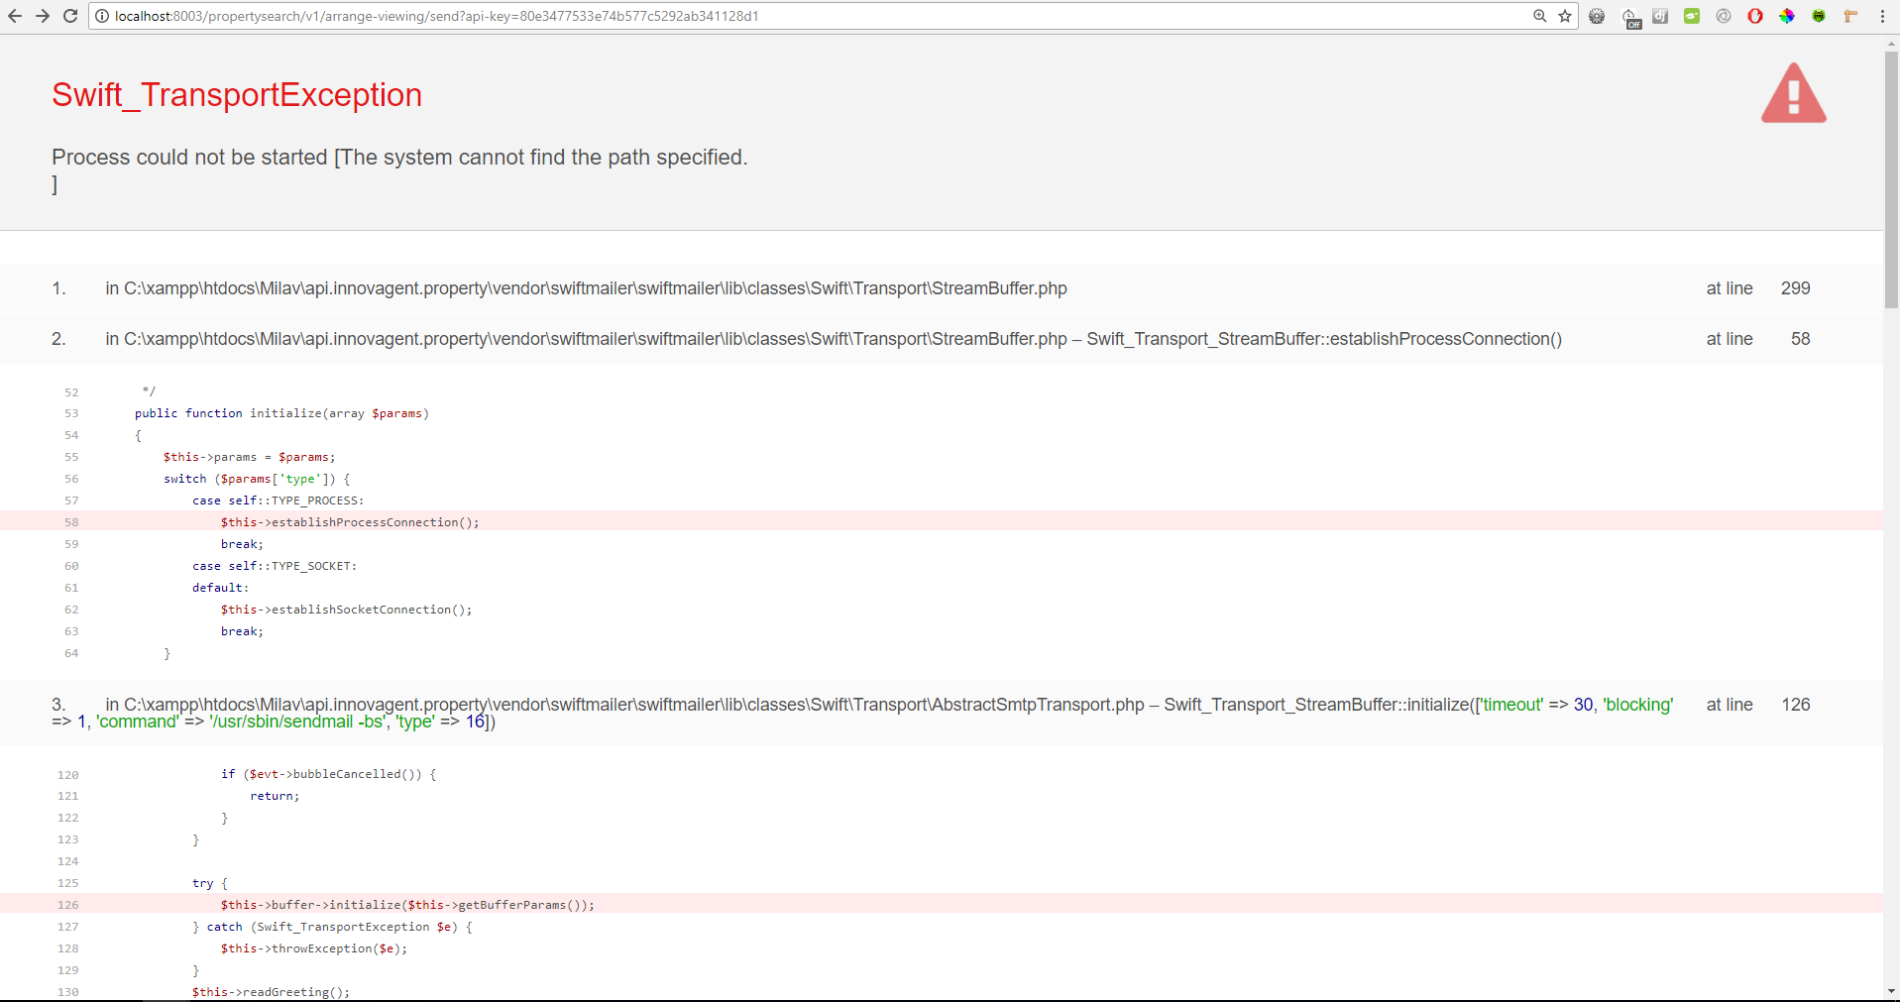Click line number 126 in trace 3 header

coord(1795,705)
